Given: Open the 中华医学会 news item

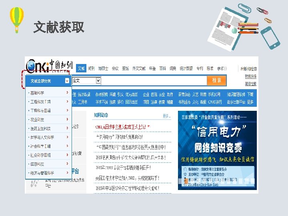Looking at the screenshot, I should [127, 188].
